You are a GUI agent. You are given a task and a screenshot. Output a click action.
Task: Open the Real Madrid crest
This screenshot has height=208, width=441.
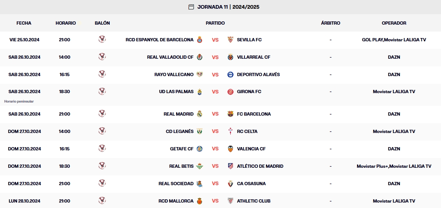[199, 114]
